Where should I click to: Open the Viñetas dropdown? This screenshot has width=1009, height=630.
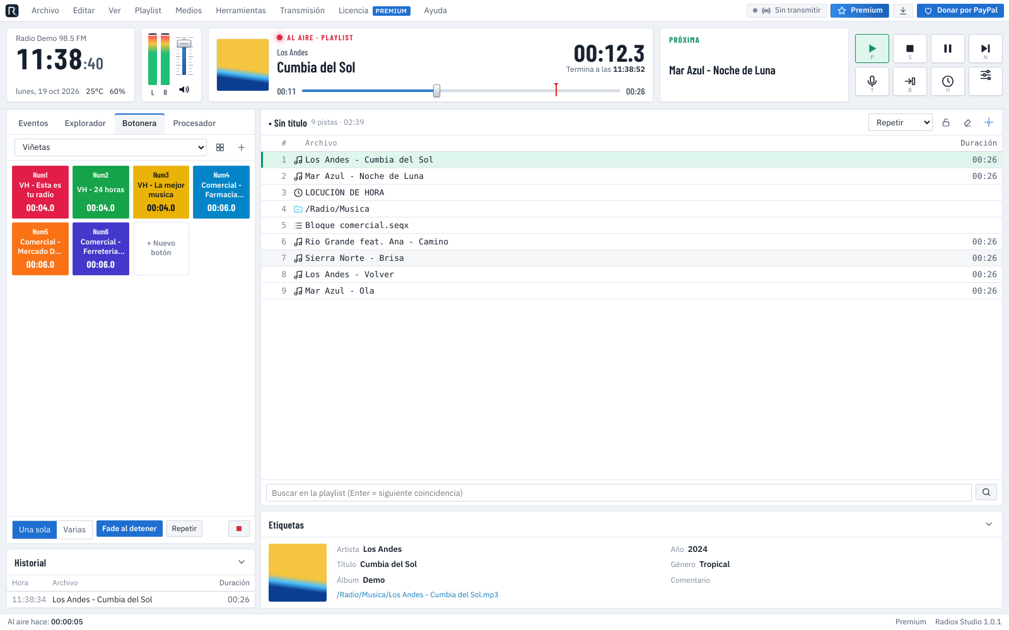pyautogui.click(x=111, y=147)
